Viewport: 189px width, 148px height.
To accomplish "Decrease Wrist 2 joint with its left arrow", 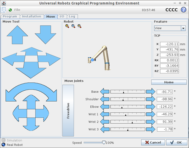I will [x=105, y=122].
